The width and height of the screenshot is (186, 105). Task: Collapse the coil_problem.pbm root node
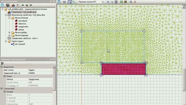2,9
